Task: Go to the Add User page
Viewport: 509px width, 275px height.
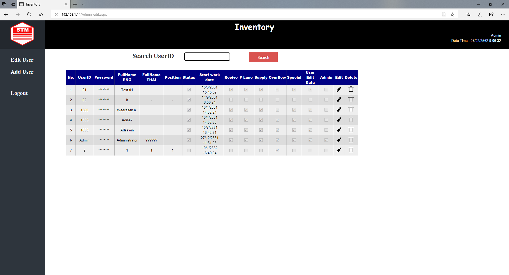Action: click(x=22, y=72)
